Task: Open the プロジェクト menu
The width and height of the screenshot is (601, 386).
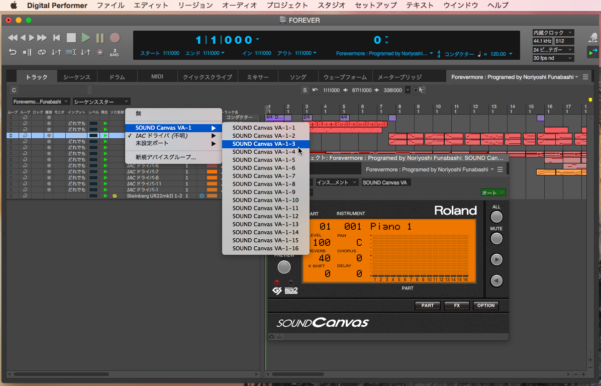Action: click(287, 6)
